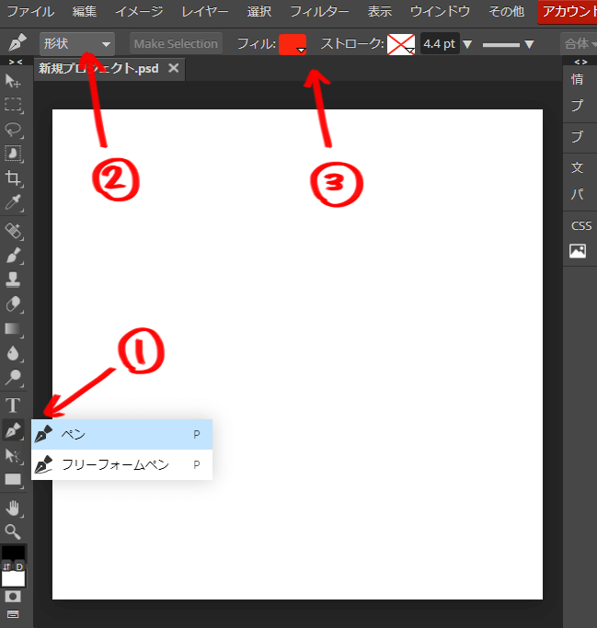The width and height of the screenshot is (597, 628).
Task: Choose フリーフォームペン from the flyout
Action: coord(121,464)
